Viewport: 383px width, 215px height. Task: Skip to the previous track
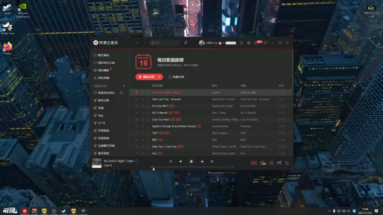[x=180, y=161]
